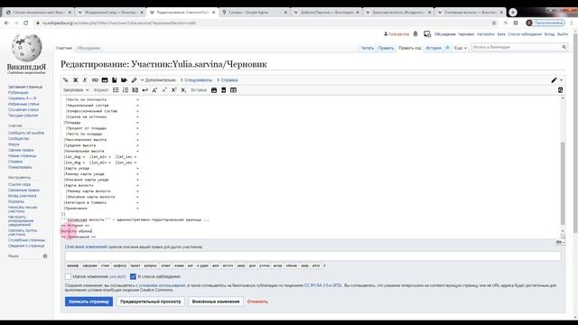Click the 'Выйти' logout link
The width and height of the screenshot is (578, 325).
tap(563, 34)
